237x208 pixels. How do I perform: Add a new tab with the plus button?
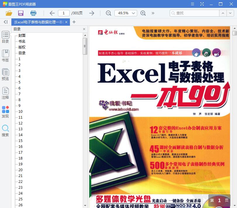(74, 22)
